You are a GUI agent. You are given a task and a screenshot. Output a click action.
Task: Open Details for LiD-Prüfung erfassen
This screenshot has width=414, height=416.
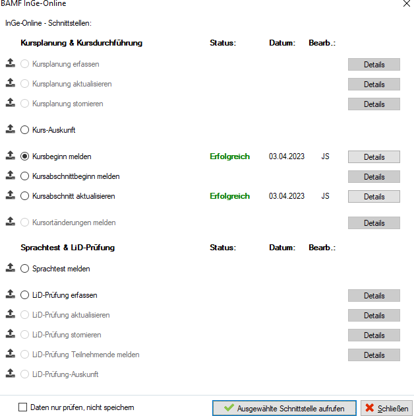[374, 296]
